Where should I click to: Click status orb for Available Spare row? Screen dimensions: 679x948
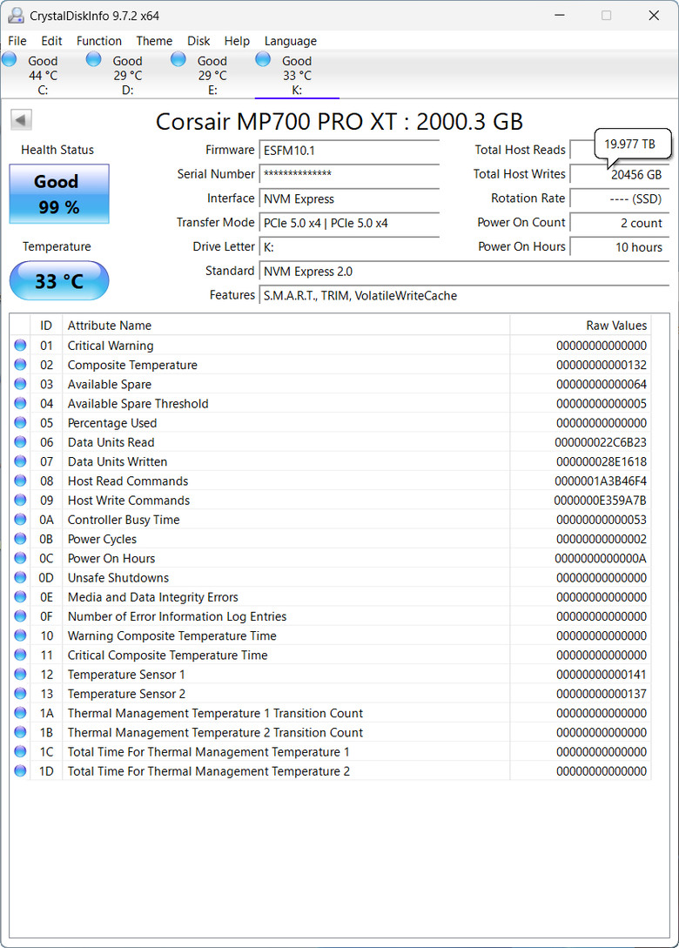coord(21,384)
